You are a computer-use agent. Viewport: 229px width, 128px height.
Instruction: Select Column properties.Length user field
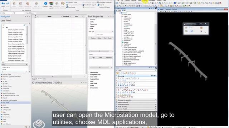coord(15,34)
